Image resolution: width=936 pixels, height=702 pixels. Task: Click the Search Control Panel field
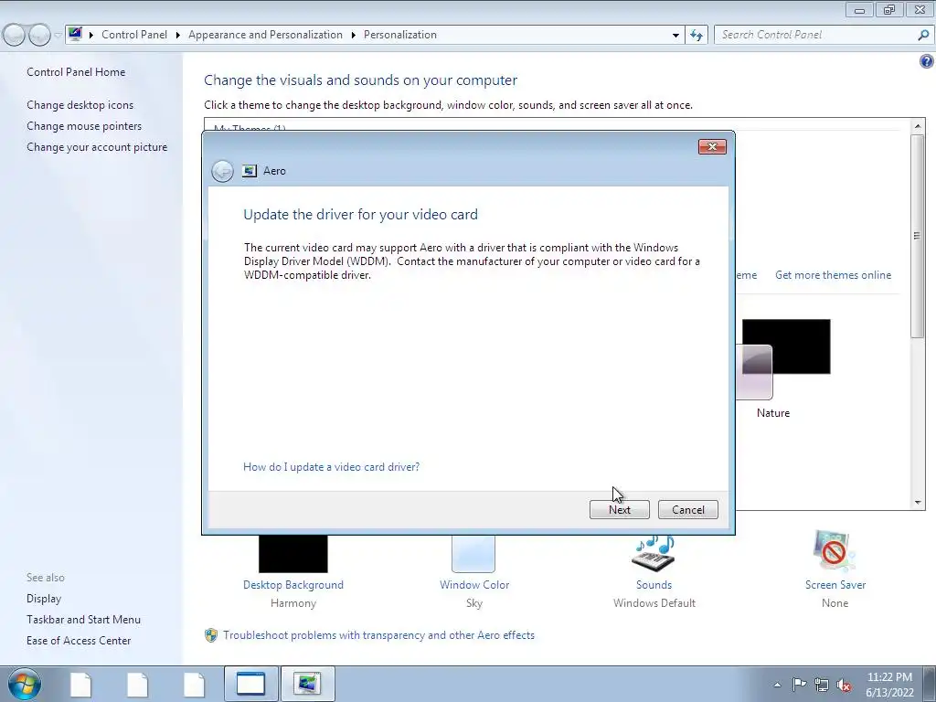pos(814,35)
